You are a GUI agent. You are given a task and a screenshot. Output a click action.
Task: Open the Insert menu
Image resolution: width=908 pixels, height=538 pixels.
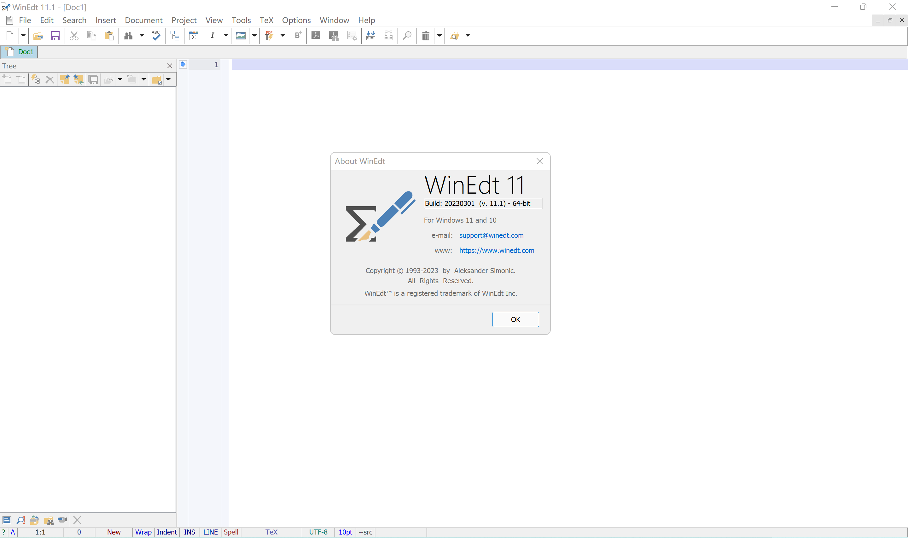coord(105,20)
